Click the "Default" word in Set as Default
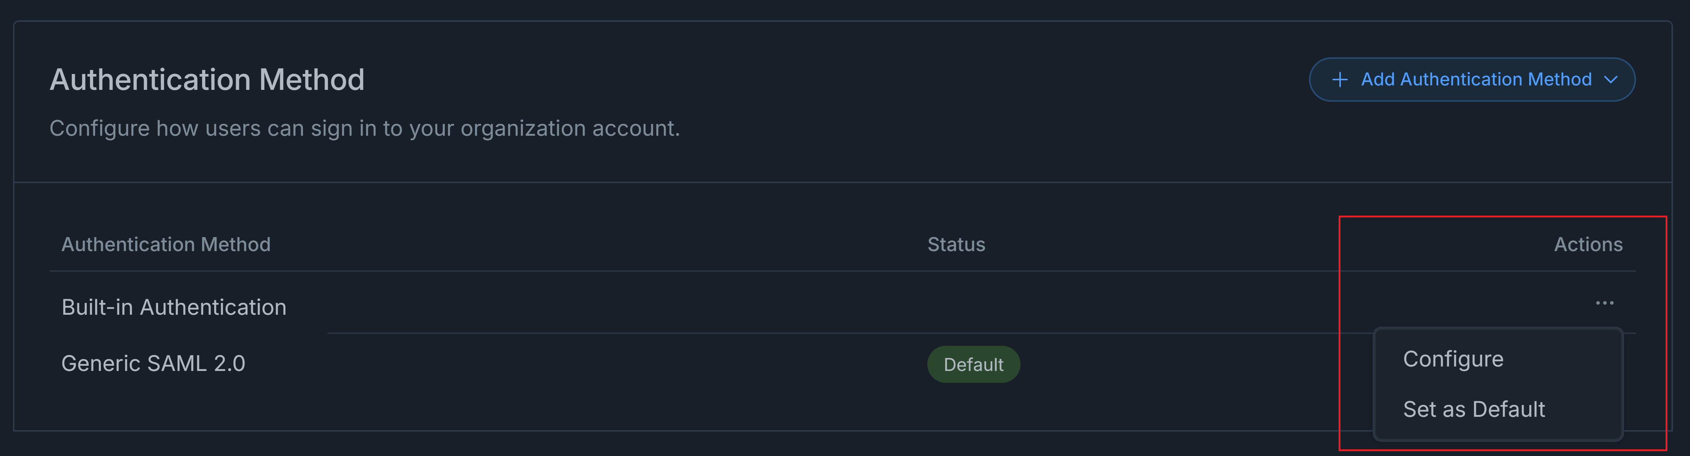Screen dimensions: 1690x456 point(1508,409)
